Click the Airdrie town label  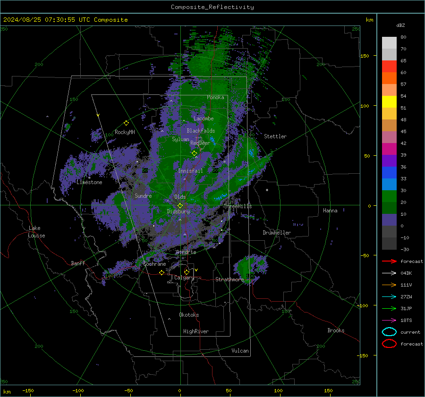click(x=186, y=252)
